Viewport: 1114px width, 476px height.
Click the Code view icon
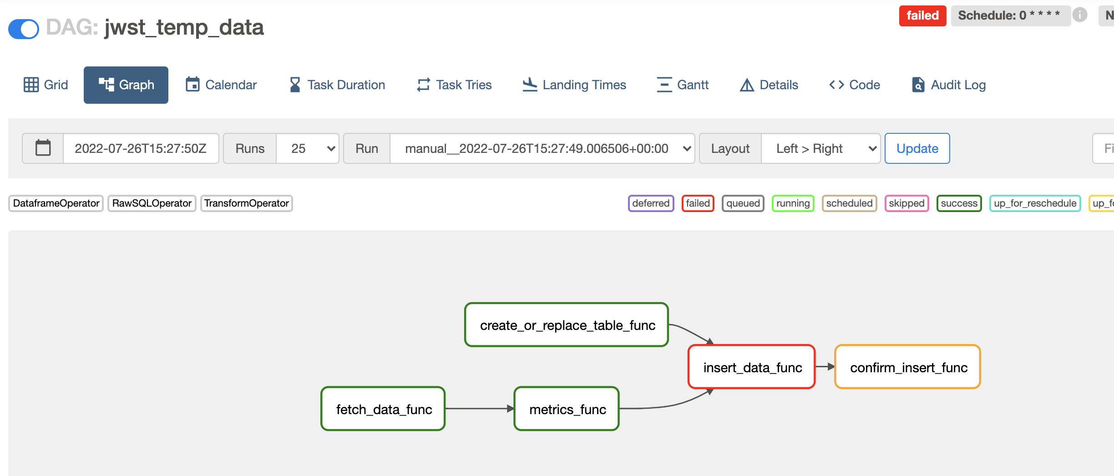[836, 85]
